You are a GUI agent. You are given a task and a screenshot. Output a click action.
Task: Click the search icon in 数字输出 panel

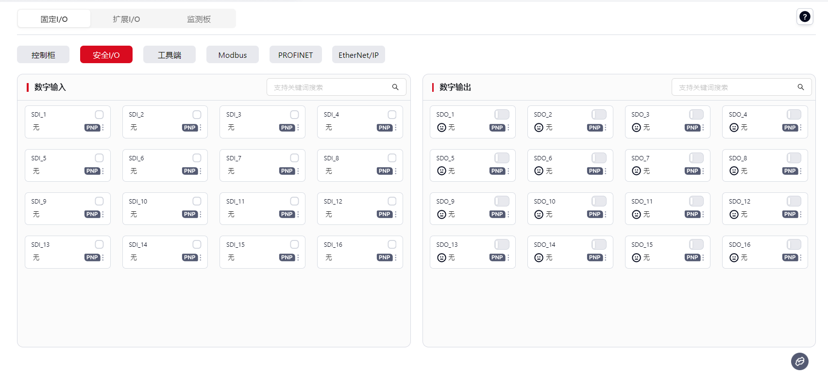click(800, 87)
